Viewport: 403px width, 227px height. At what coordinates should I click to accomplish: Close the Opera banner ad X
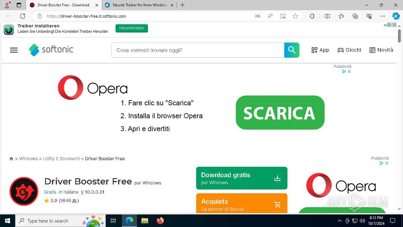tap(349, 72)
